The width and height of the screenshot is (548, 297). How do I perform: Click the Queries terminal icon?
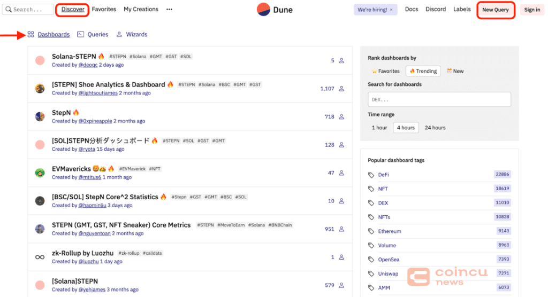point(80,34)
